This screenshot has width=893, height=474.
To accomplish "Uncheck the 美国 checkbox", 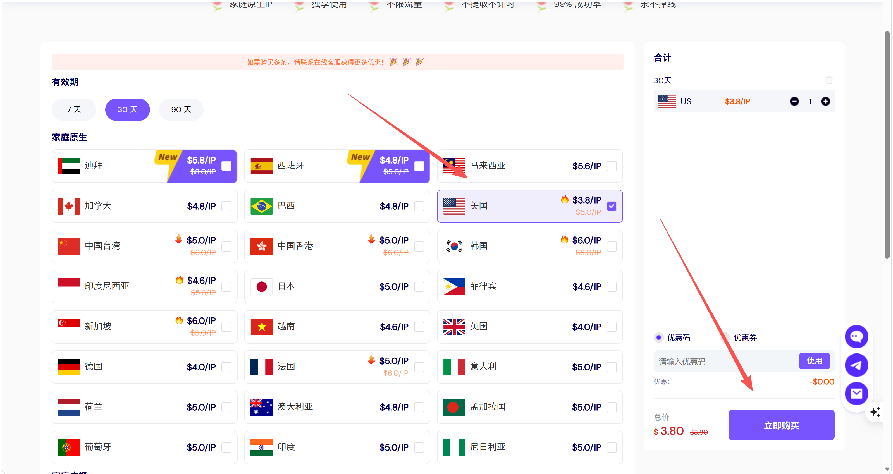I will 612,207.
